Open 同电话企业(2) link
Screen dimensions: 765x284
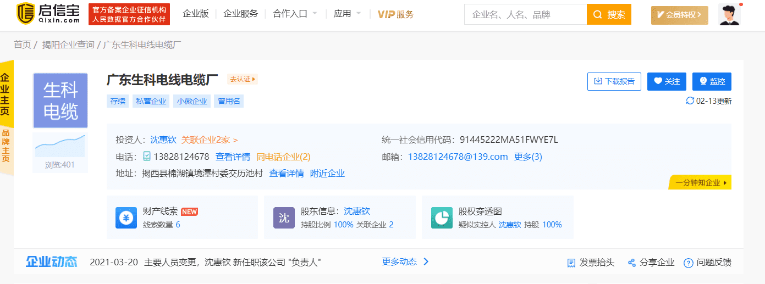point(283,157)
